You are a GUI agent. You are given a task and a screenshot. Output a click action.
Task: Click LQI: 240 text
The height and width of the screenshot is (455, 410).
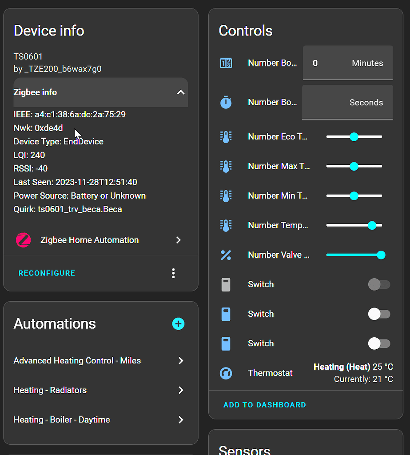click(29, 155)
